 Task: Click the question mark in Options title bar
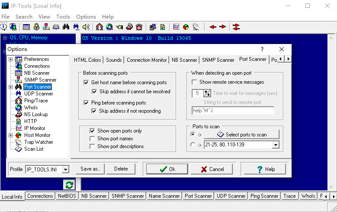262,49
